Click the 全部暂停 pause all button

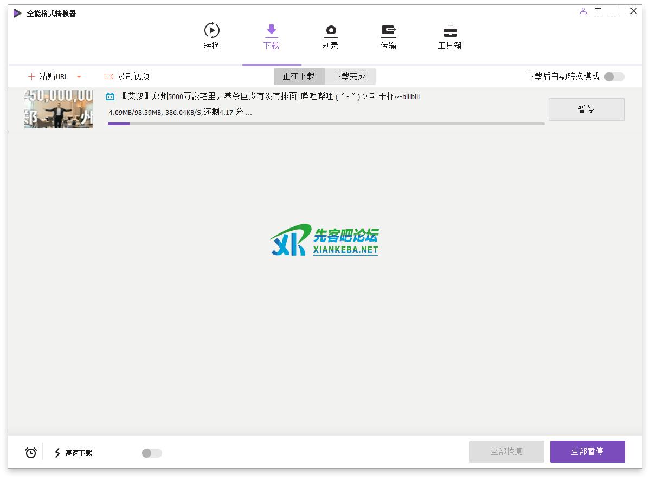(x=587, y=451)
